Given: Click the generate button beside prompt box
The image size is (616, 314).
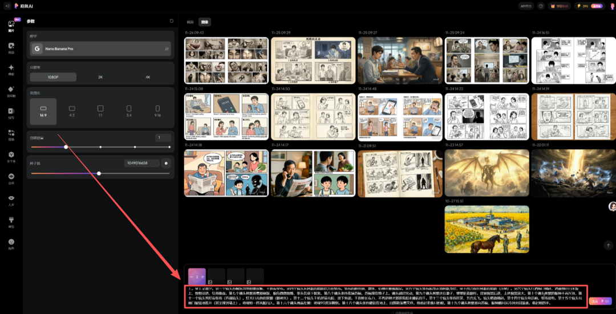Looking at the screenshot, I should (601, 301).
